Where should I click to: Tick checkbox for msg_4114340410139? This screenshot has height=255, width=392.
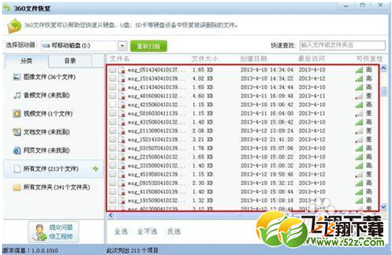pyautogui.click(x=113, y=87)
